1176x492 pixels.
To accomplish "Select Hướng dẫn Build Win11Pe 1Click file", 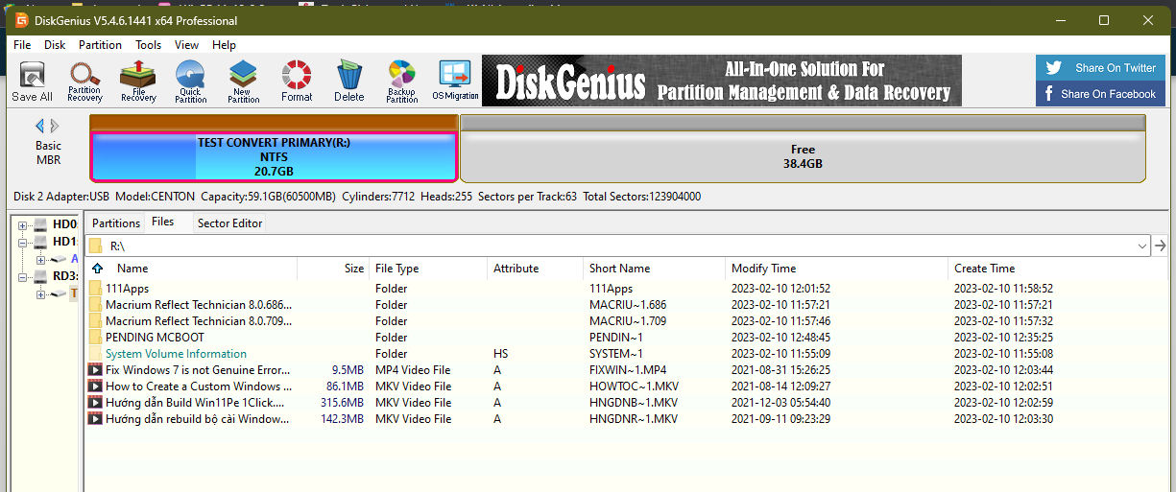I will [198, 403].
